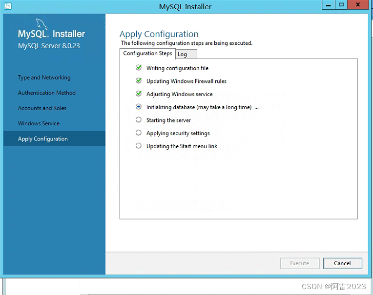
Task: Click 'The following configuration steps are being executed' text
Action: pyautogui.click(x=186, y=43)
